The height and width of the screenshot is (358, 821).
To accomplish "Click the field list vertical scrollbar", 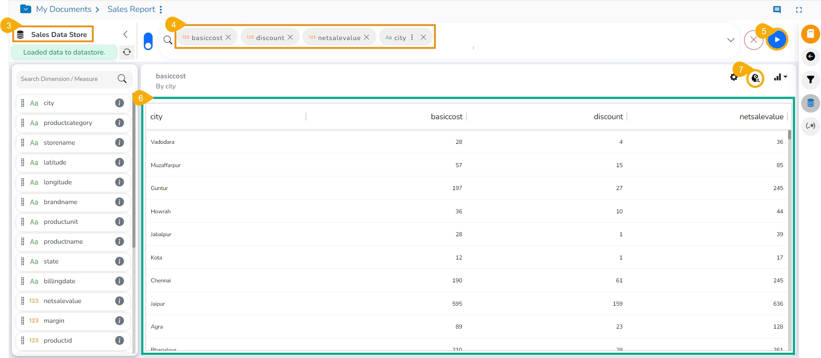I will click(134, 169).
